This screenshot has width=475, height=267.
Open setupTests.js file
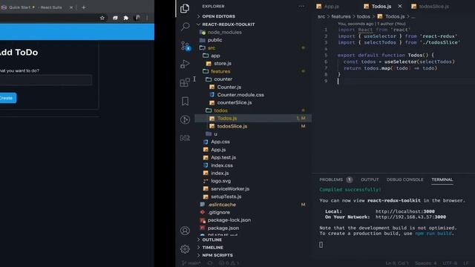pos(226,197)
